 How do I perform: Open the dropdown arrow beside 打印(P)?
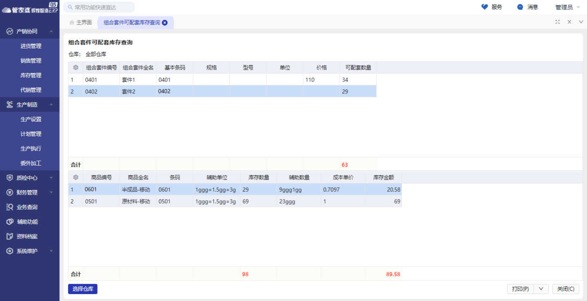pos(541,289)
